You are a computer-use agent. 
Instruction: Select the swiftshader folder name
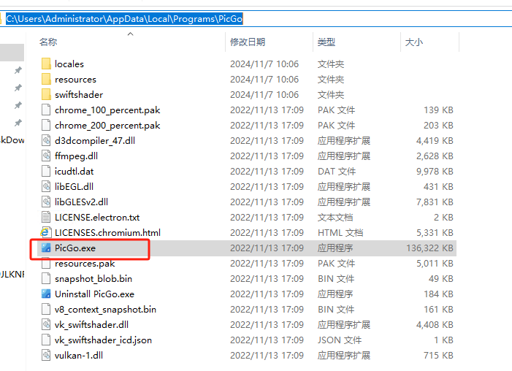click(x=79, y=95)
